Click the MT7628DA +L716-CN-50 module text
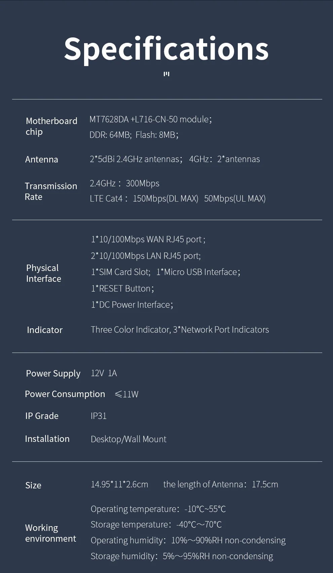 151,119
